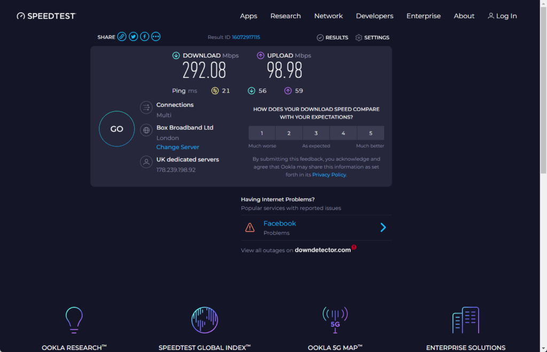Open the Result ID 16072917115 link
This screenshot has height=352, width=547.
(x=246, y=37)
